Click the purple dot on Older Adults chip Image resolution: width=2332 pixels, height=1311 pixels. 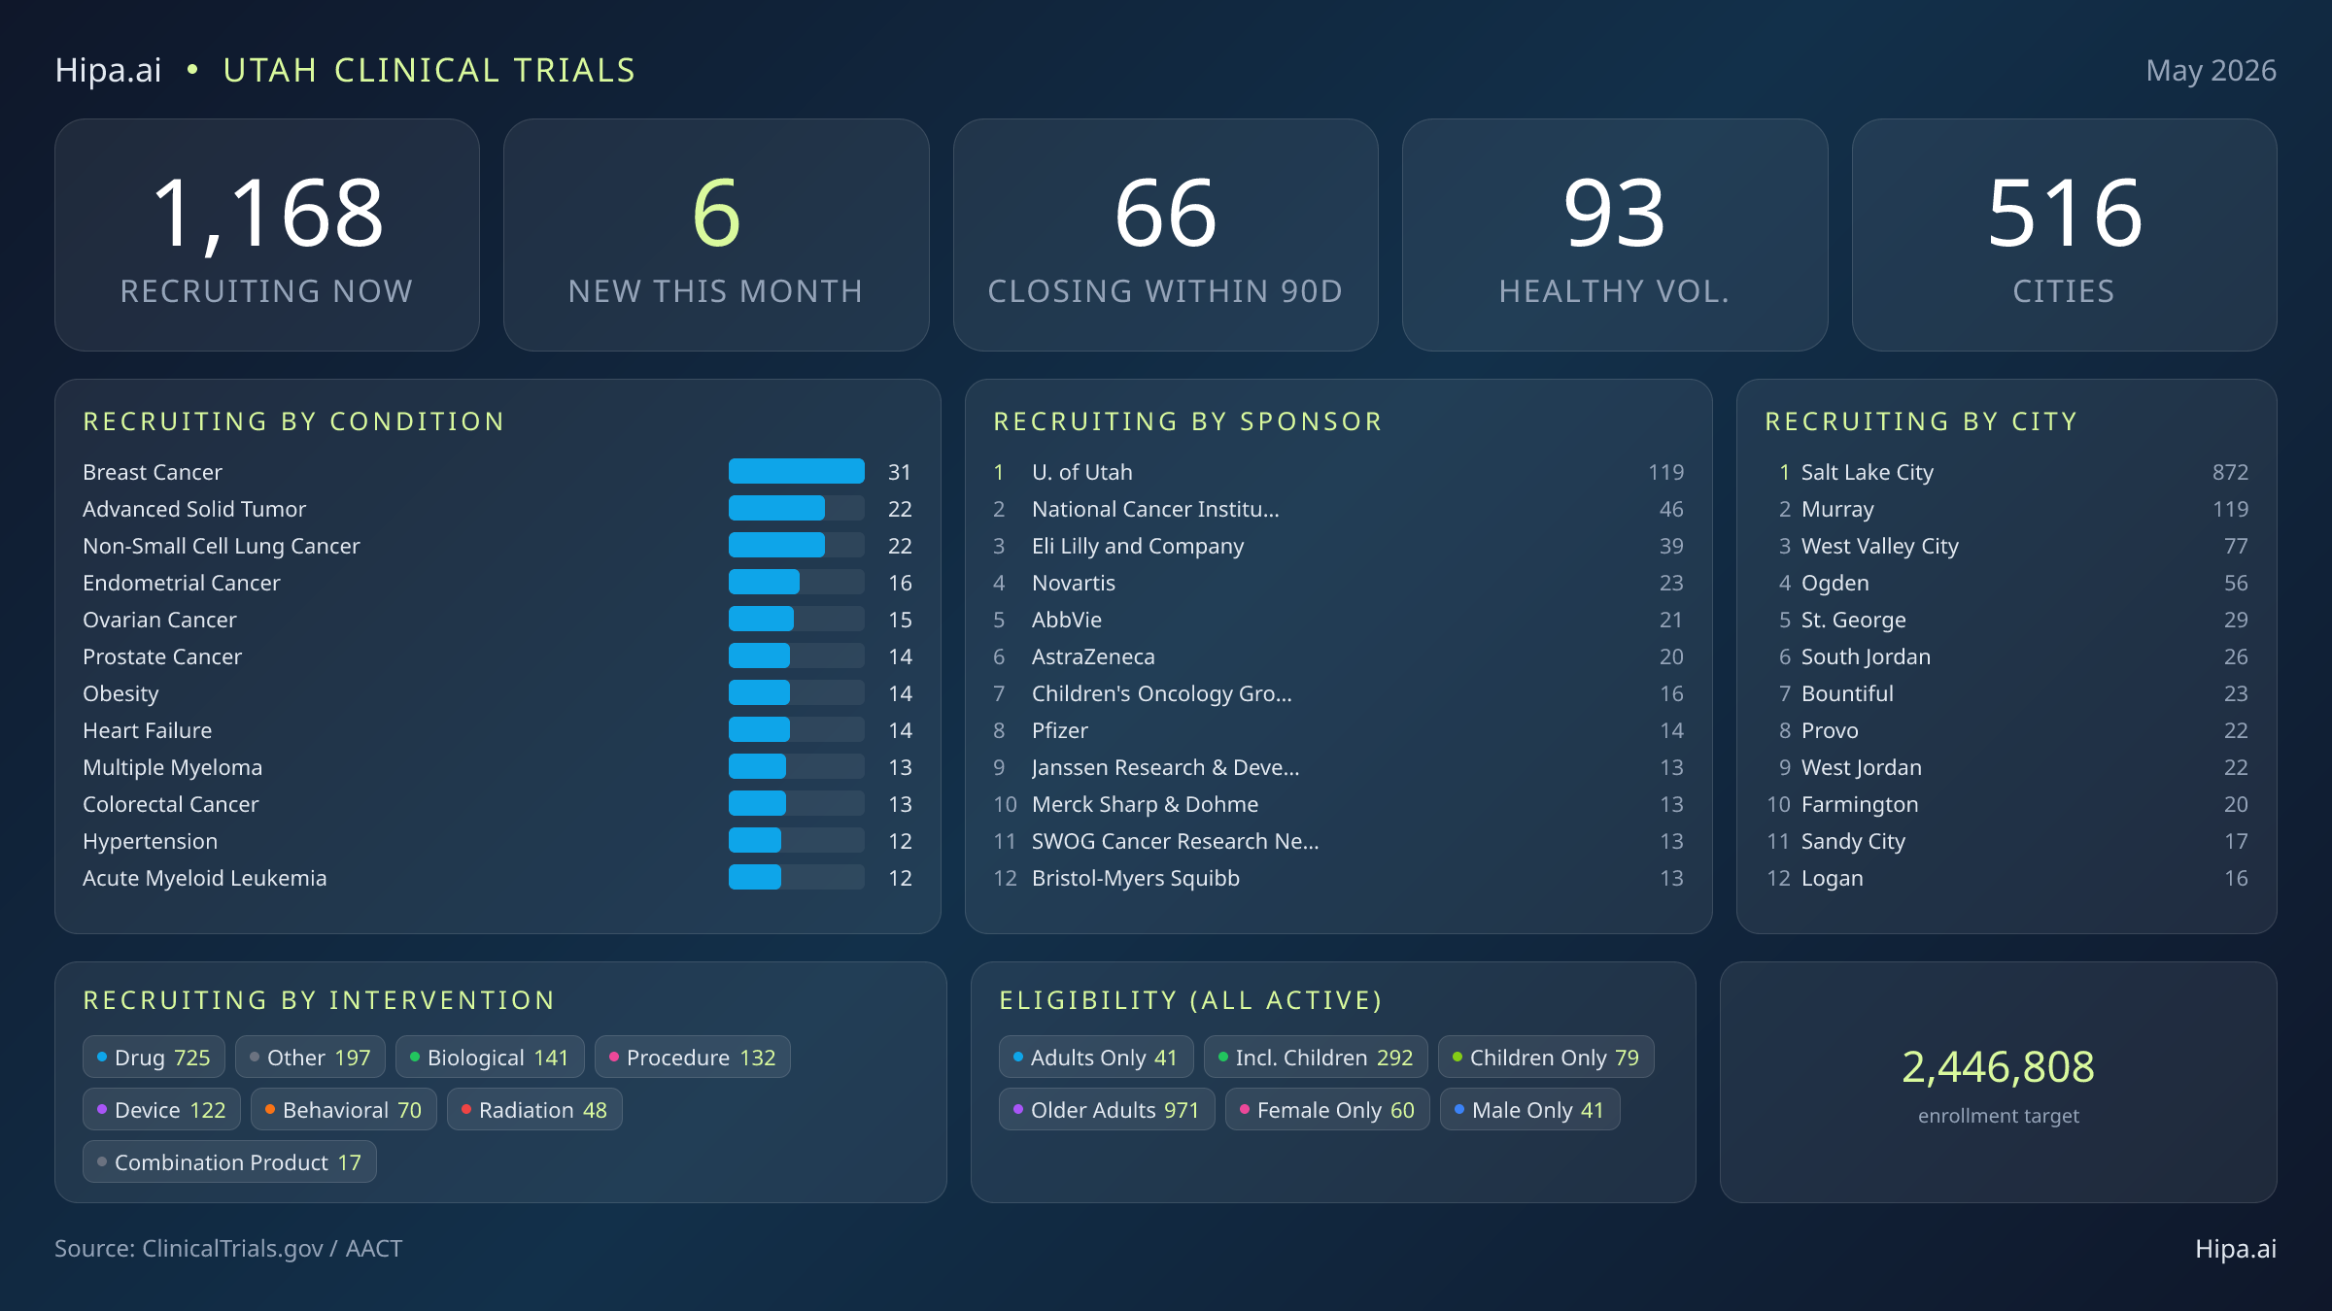tap(1017, 1109)
